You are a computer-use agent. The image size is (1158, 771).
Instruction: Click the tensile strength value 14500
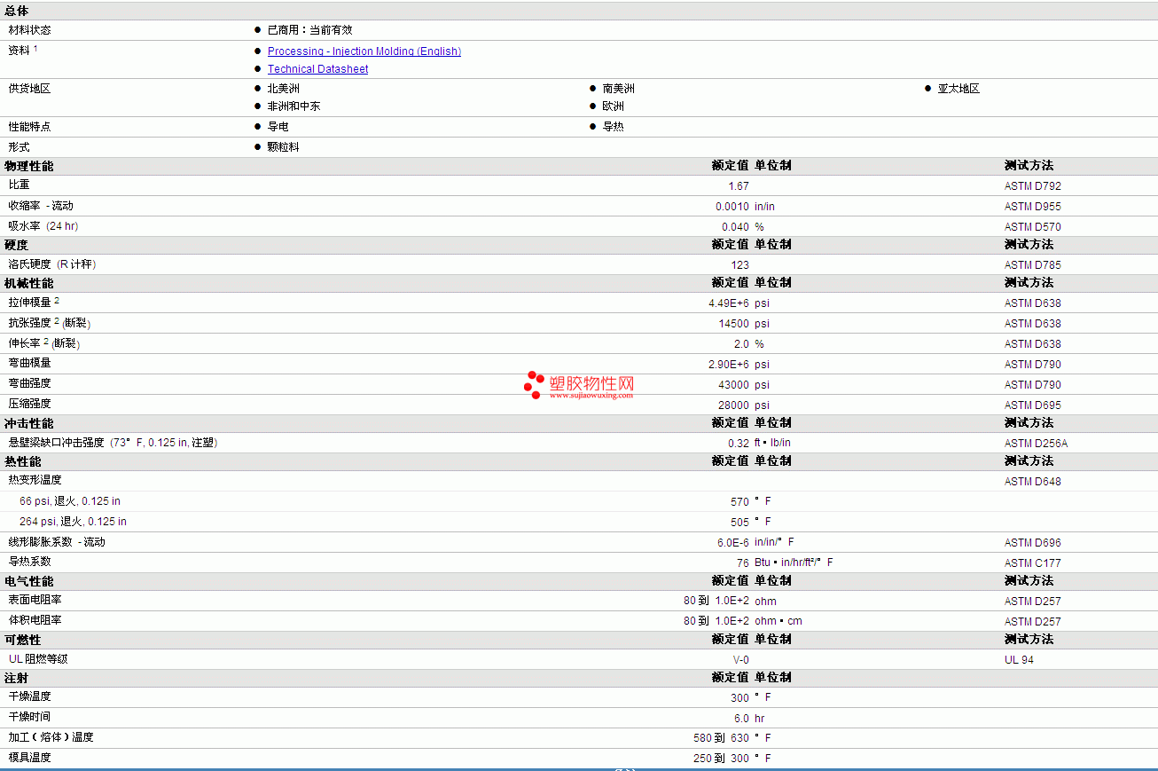click(x=734, y=324)
